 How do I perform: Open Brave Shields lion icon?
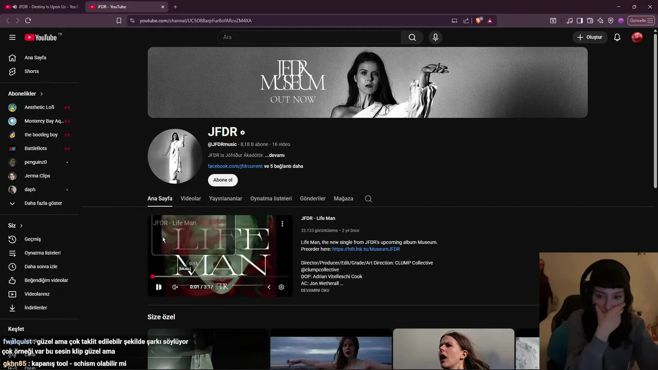(479, 21)
